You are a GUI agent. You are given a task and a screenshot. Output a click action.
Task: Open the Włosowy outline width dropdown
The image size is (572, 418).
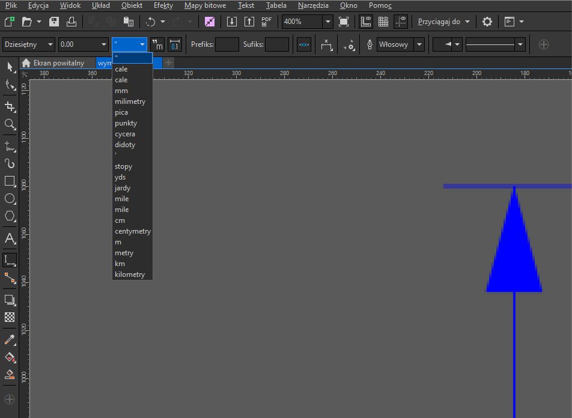pos(419,44)
